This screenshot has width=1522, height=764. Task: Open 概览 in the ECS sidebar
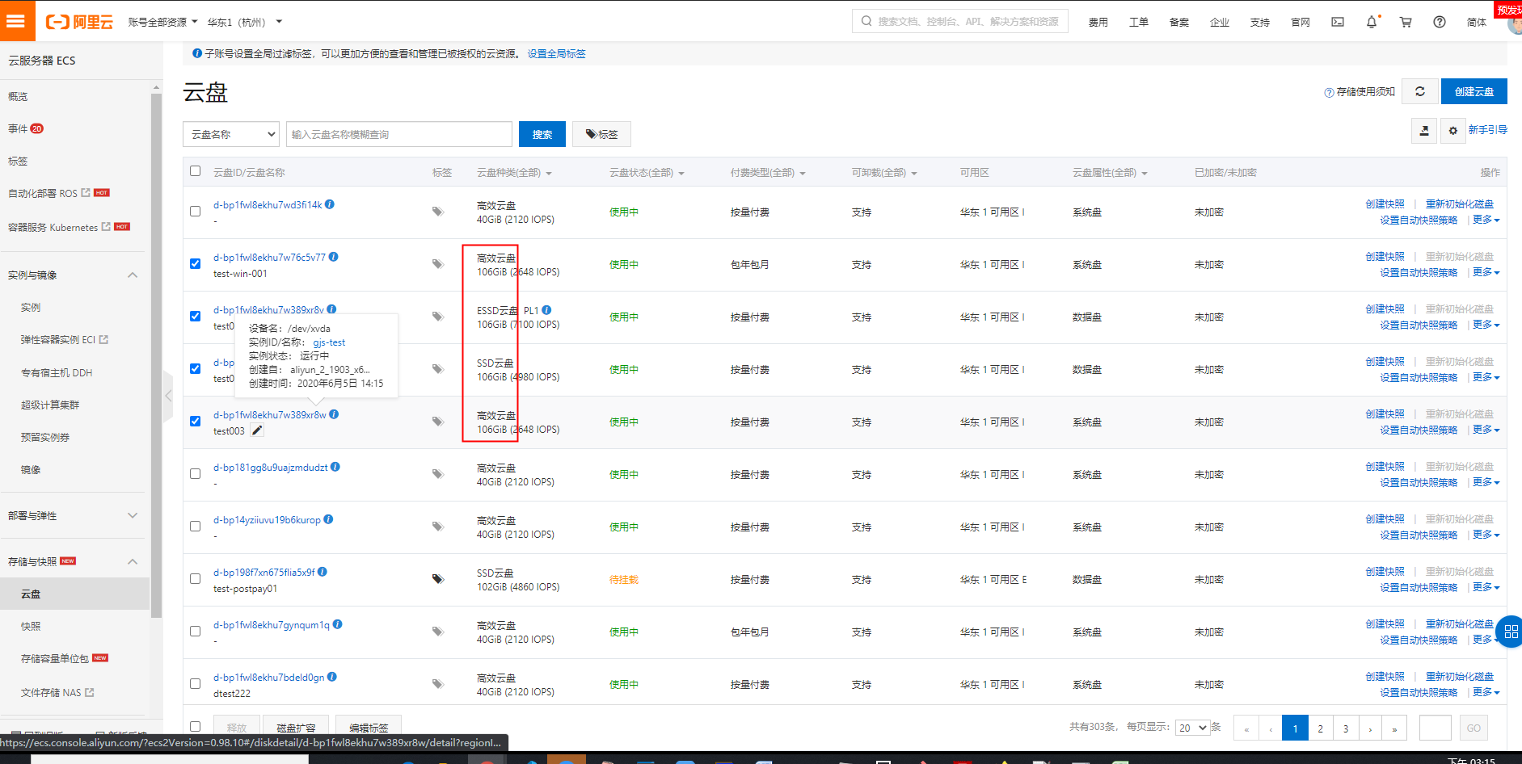pyautogui.click(x=18, y=96)
